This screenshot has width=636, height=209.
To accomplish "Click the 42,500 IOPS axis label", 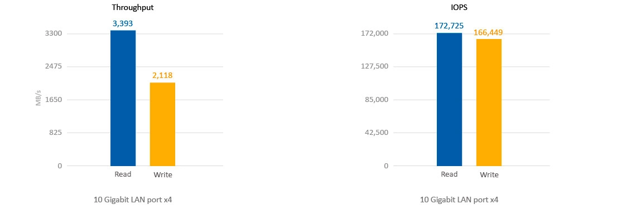I will click(x=377, y=133).
